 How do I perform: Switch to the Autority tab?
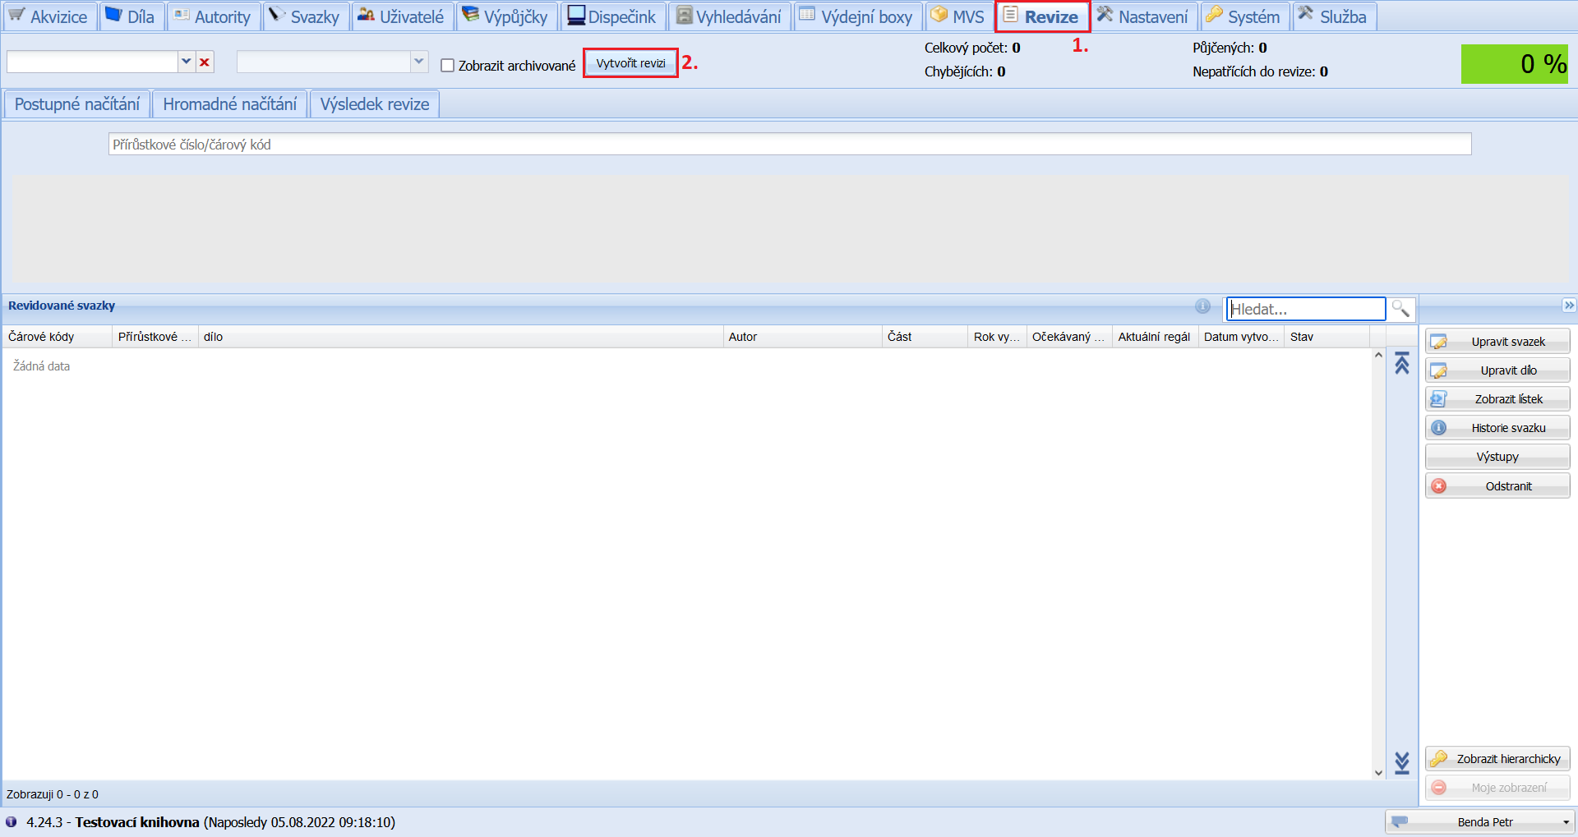[x=214, y=16]
